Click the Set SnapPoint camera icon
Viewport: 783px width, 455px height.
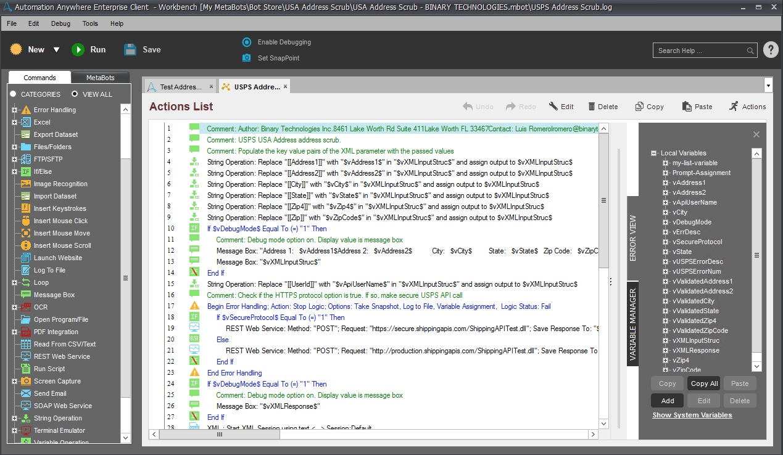point(247,58)
